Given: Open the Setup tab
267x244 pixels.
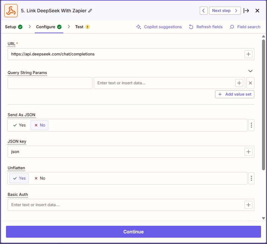Looking at the screenshot, I should coord(14,27).
